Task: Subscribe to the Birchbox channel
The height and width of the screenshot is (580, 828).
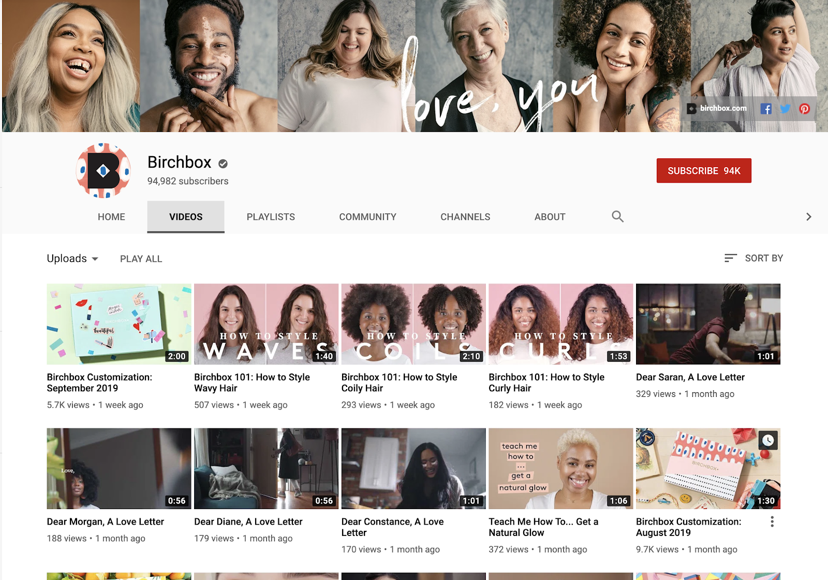Action: point(704,171)
